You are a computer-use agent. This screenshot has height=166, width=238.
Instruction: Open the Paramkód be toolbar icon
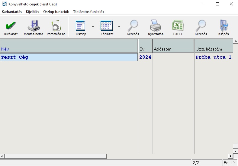pyautogui.click(x=56, y=26)
